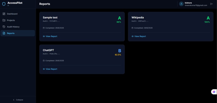Click the 96% score value

pyautogui.click(x=119, y=22)
